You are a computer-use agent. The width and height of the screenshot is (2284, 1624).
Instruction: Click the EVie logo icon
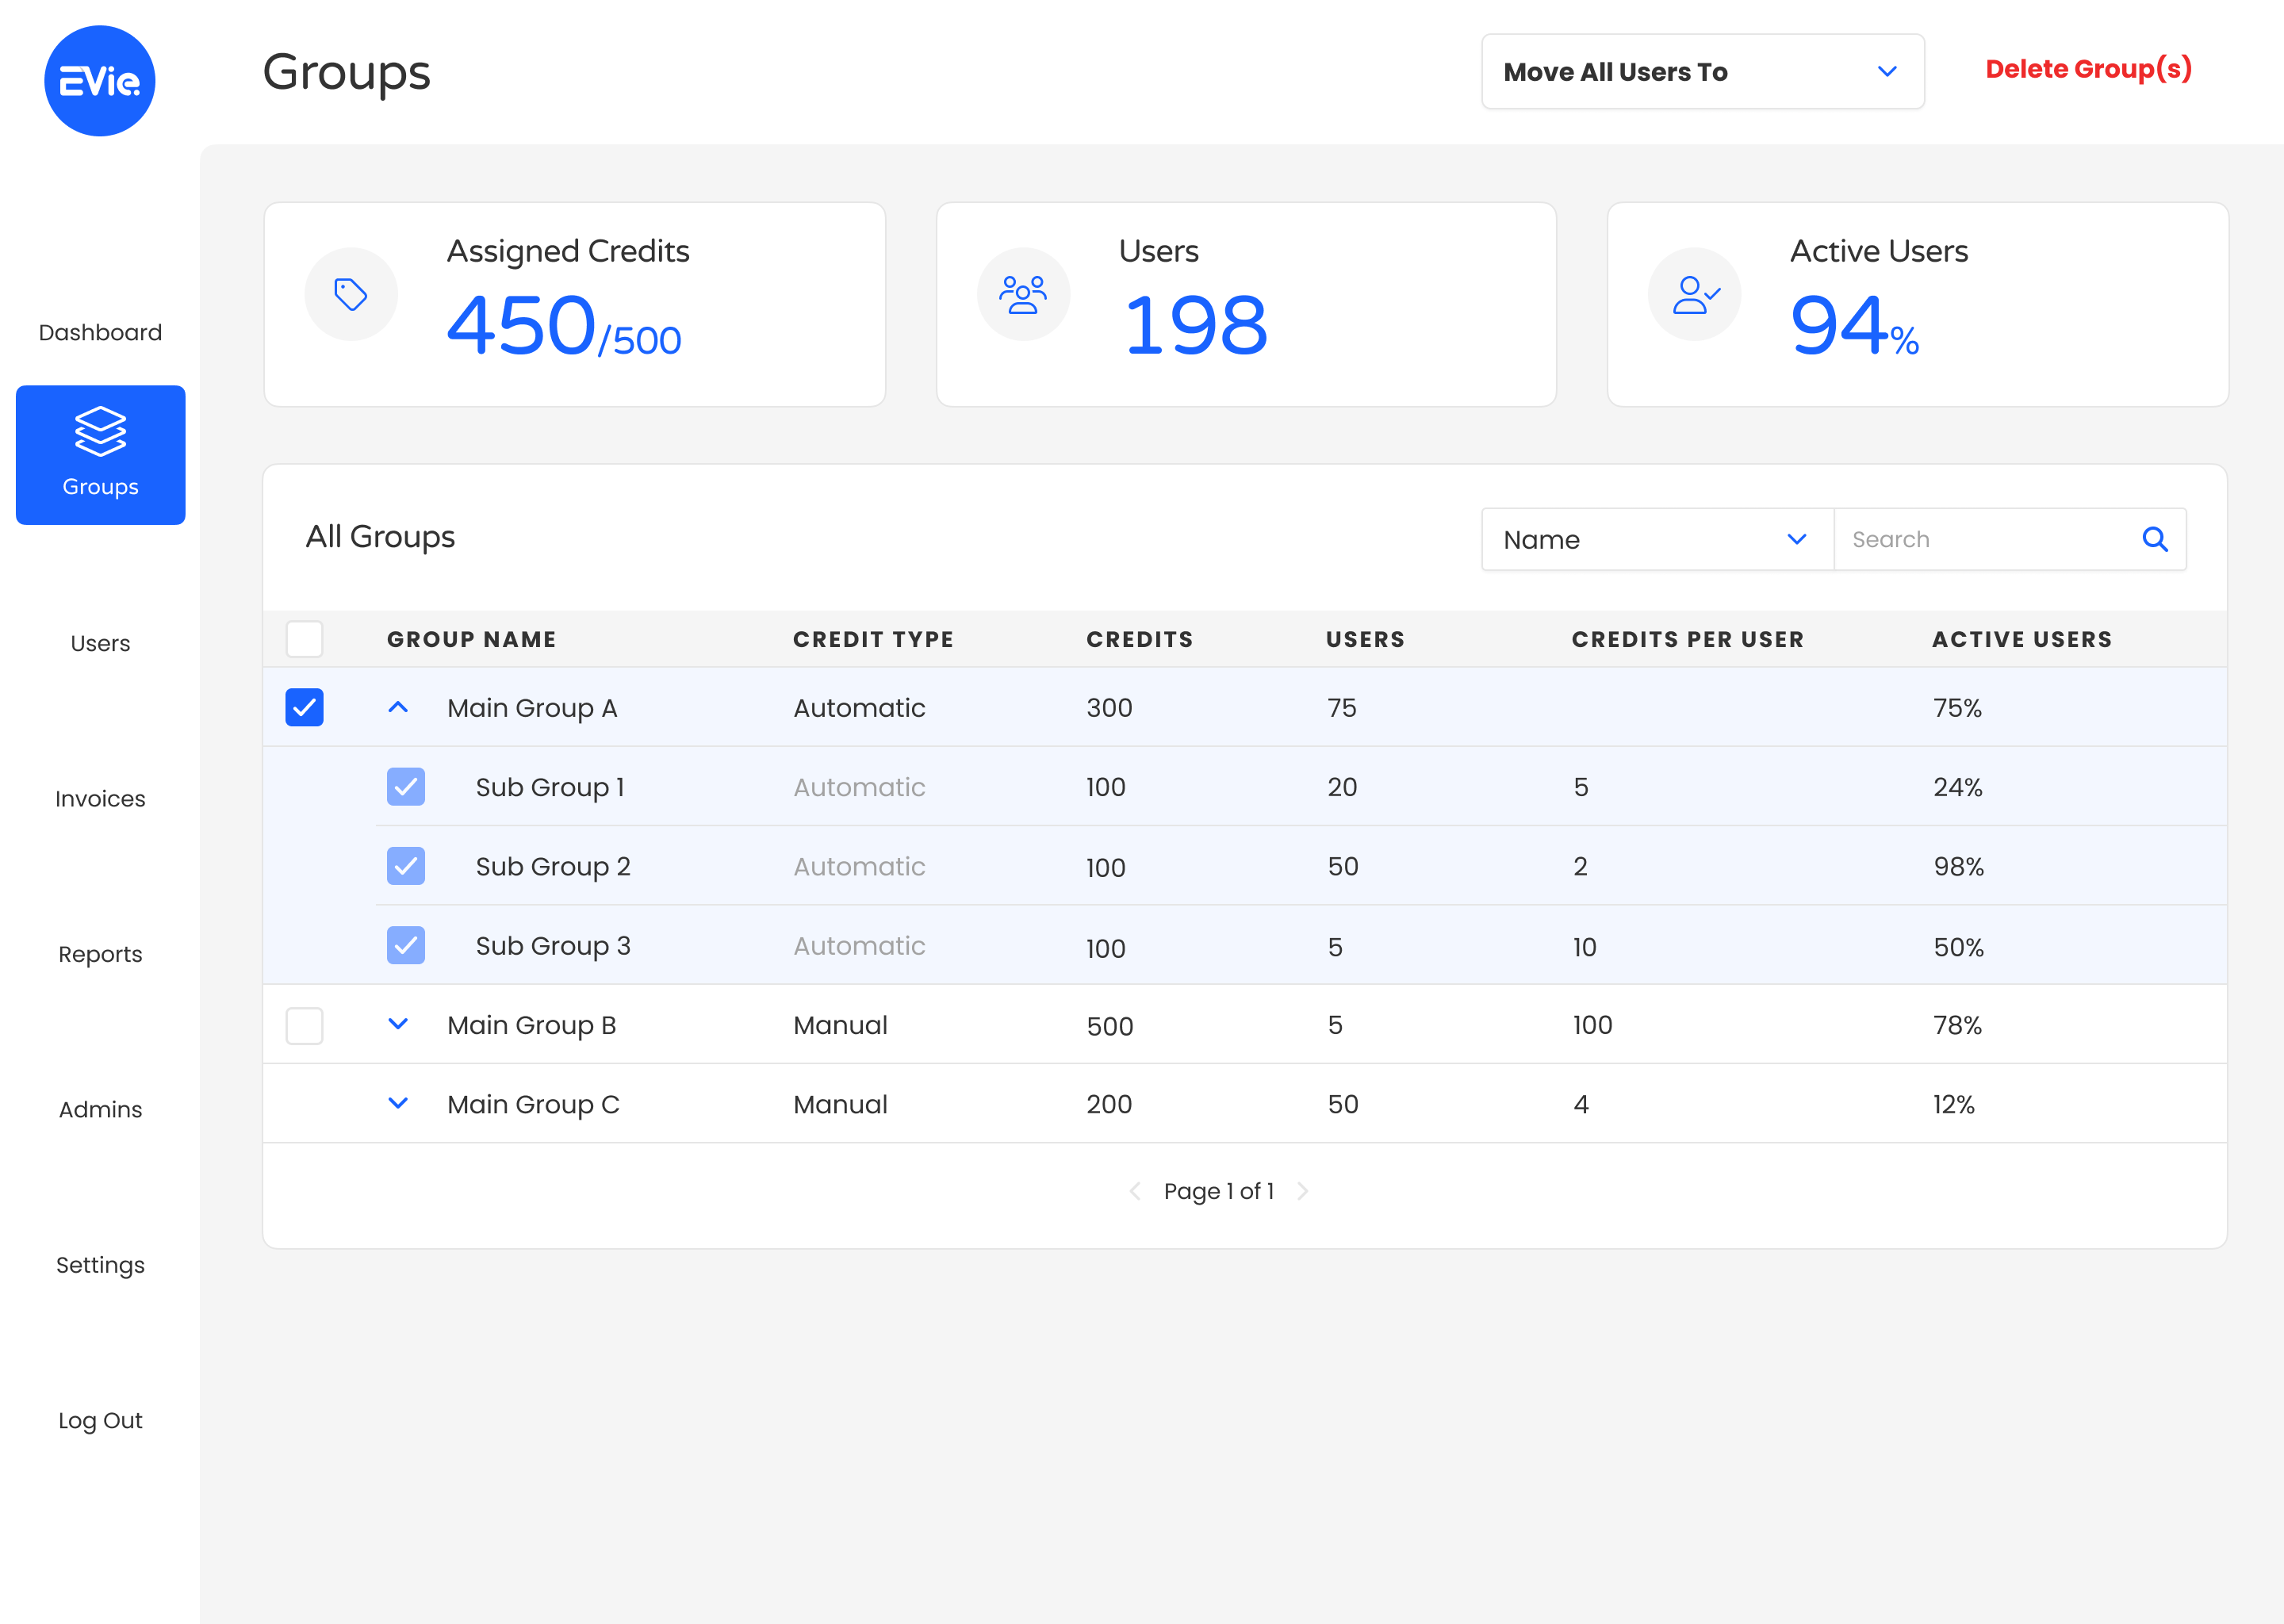click(x=99, y=81)
